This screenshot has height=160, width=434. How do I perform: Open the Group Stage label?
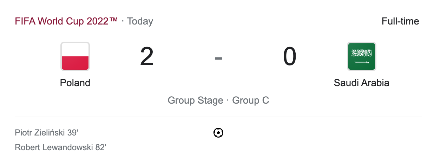point(195,100)
